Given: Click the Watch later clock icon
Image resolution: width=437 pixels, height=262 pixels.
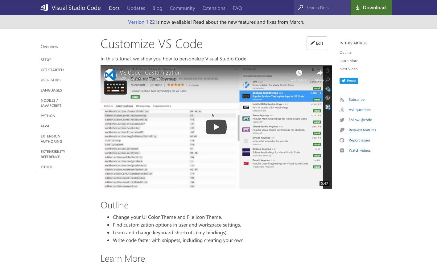Looking at the screenshot, I should point(299,73).
